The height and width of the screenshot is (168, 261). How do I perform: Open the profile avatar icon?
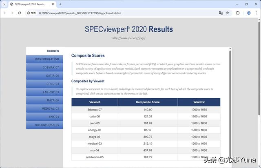249,13
